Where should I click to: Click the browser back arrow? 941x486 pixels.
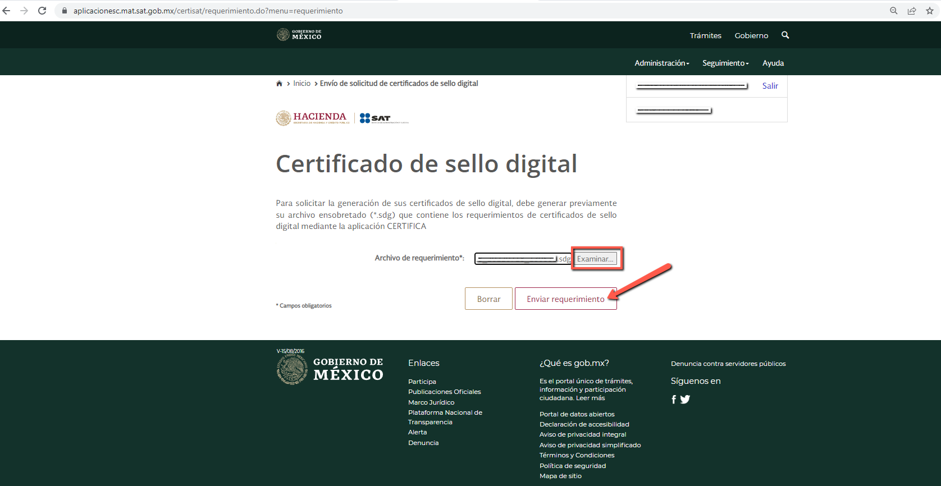7,11
